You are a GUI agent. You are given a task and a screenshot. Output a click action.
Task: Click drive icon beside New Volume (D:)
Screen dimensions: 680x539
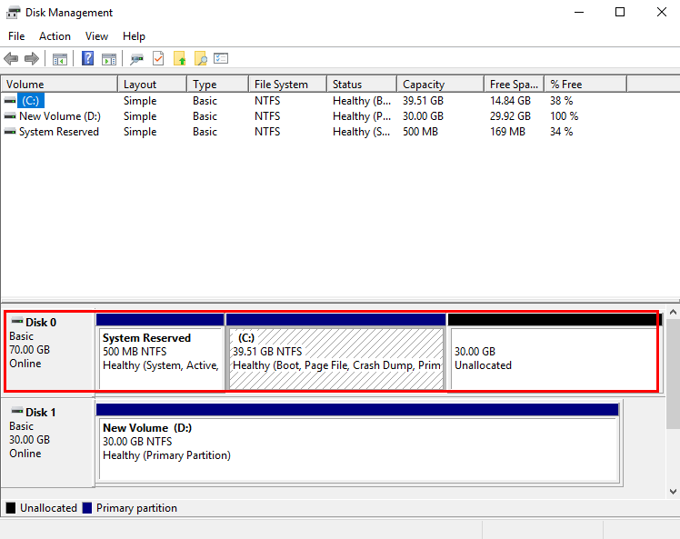[x=9, y=116]
